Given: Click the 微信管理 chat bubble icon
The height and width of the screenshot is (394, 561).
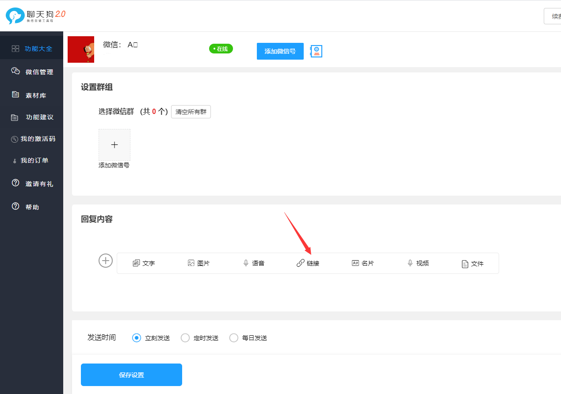Looking at the screenshot, I should click(x=15, y=71).
